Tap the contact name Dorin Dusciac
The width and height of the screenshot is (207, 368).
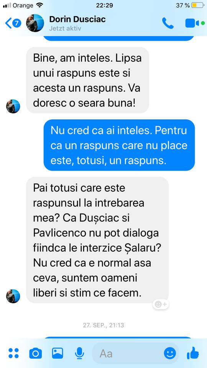point(77,19)
